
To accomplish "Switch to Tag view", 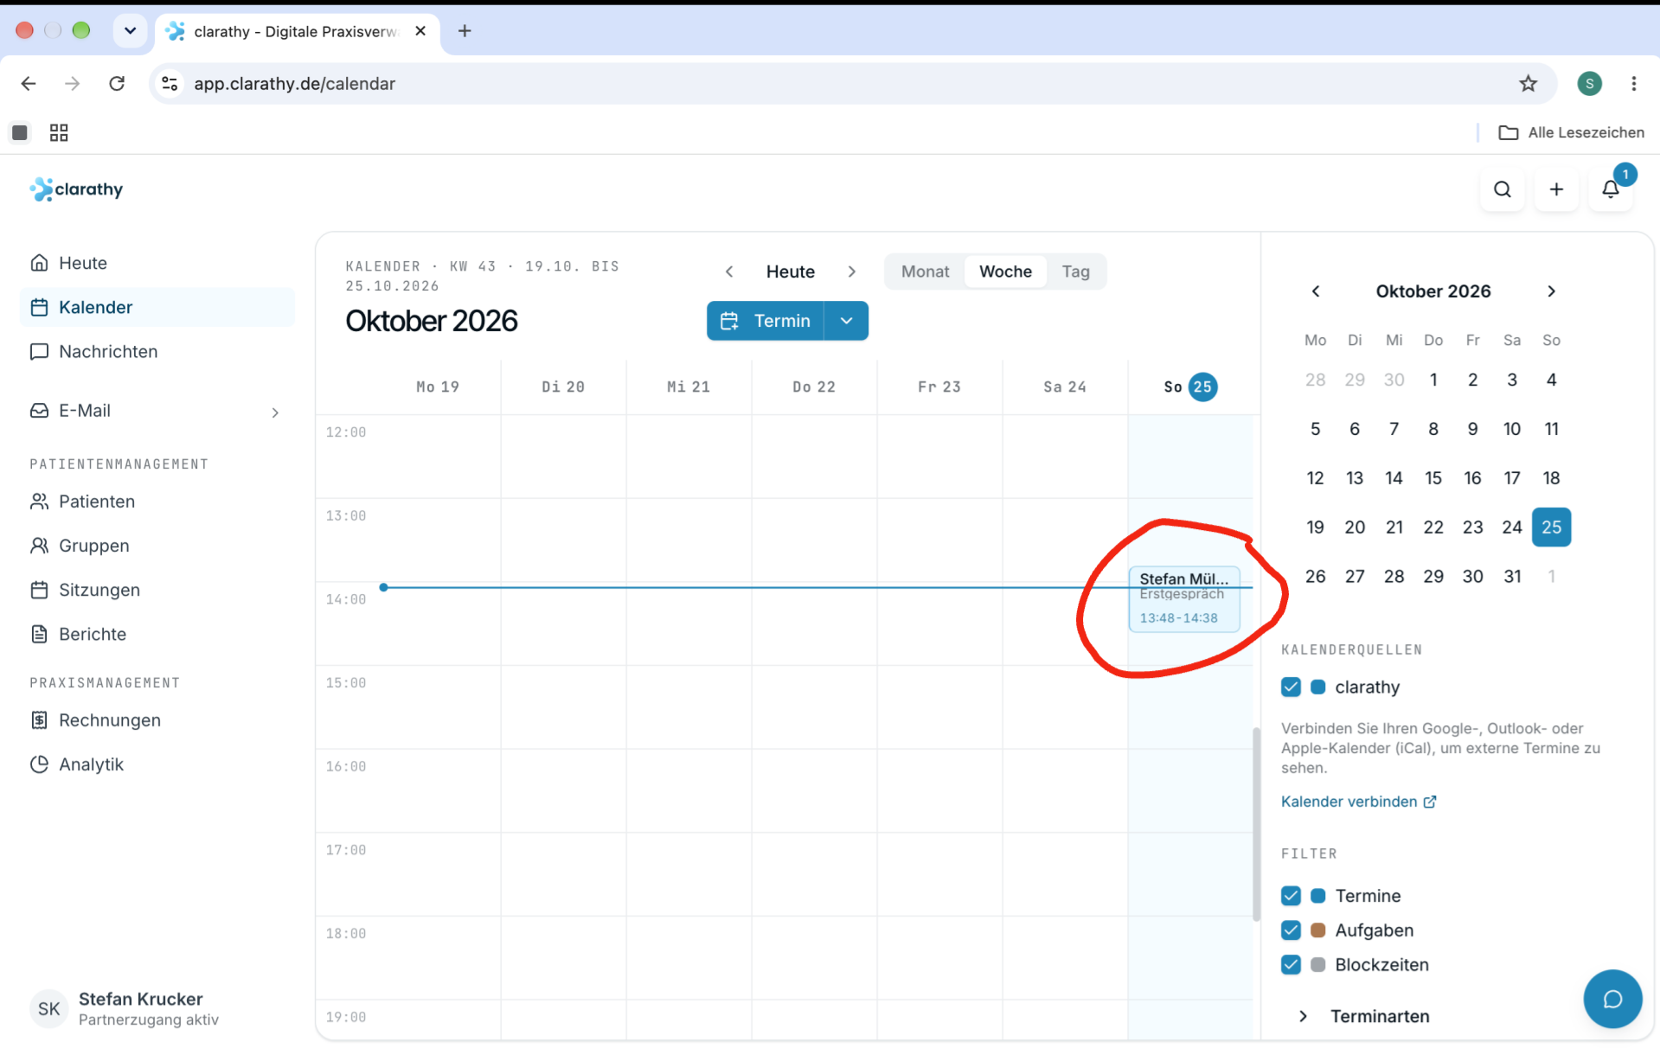I will (1075, 272).
